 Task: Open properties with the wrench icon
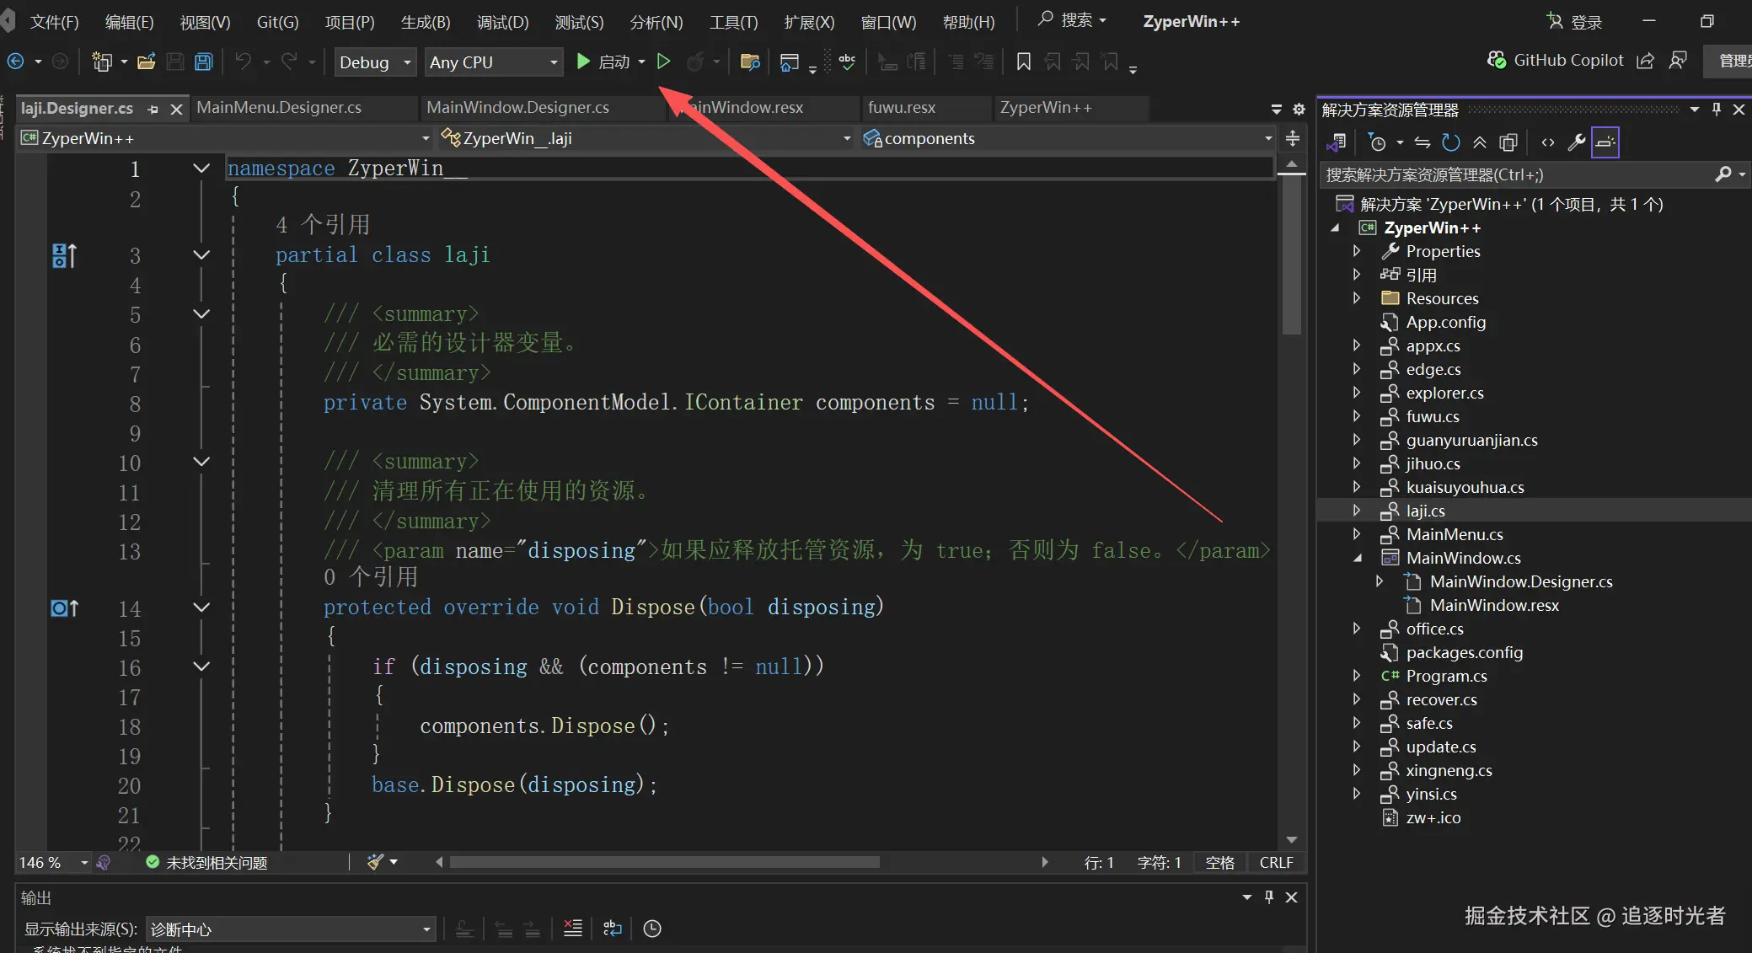coord(1576,142)
